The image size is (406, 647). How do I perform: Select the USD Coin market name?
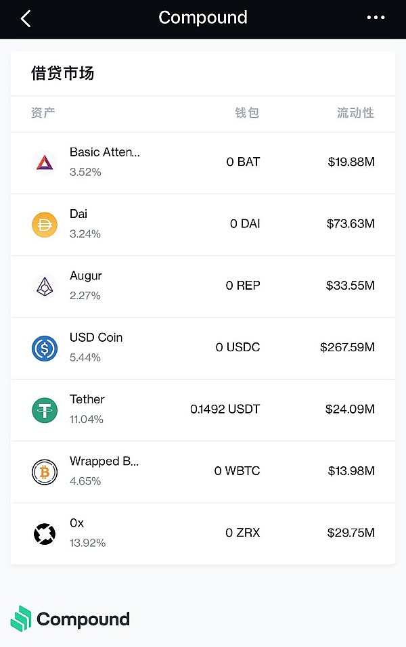[x=96, y=337]
